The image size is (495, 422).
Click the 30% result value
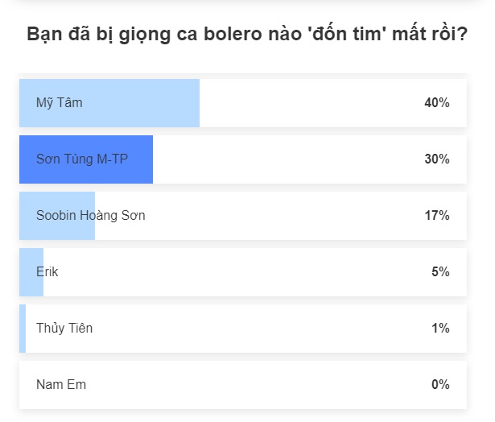[436, 159]
